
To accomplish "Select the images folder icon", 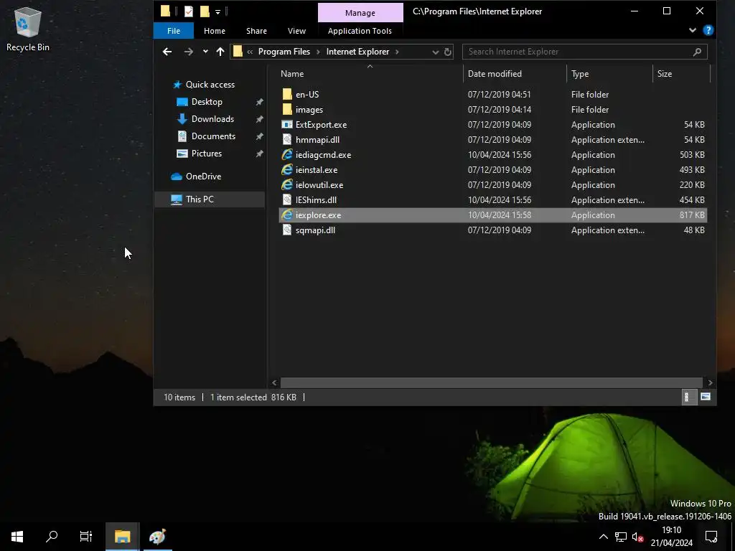I will (287, 109).
